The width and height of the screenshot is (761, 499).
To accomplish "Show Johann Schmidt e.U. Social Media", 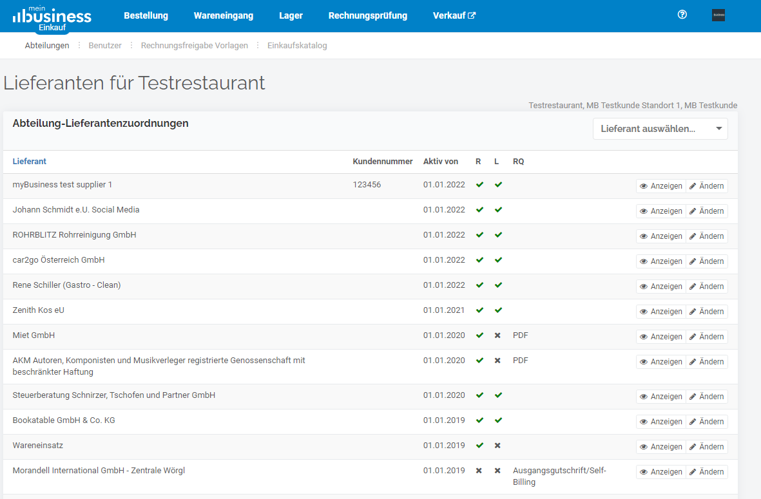I will click(661, 211).
